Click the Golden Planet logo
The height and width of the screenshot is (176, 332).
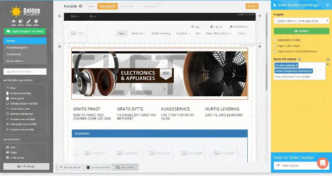click(x=25, y=12)
